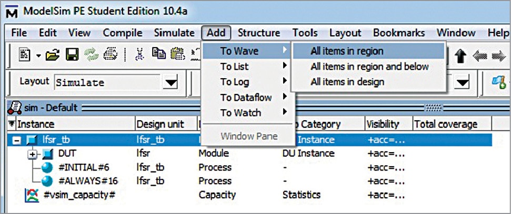Click the Save floppy disk icon

click(x=72, y=53)
